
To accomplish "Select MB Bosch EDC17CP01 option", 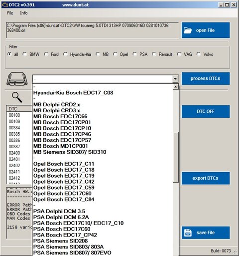I will point(103,122).
